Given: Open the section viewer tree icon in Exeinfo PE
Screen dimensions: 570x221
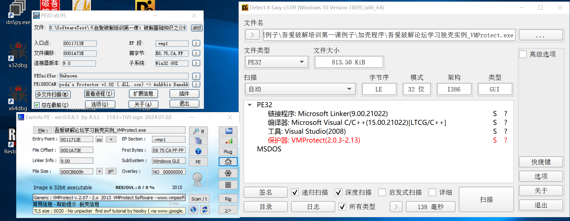Looking at the screenshot, I should 198,141.
